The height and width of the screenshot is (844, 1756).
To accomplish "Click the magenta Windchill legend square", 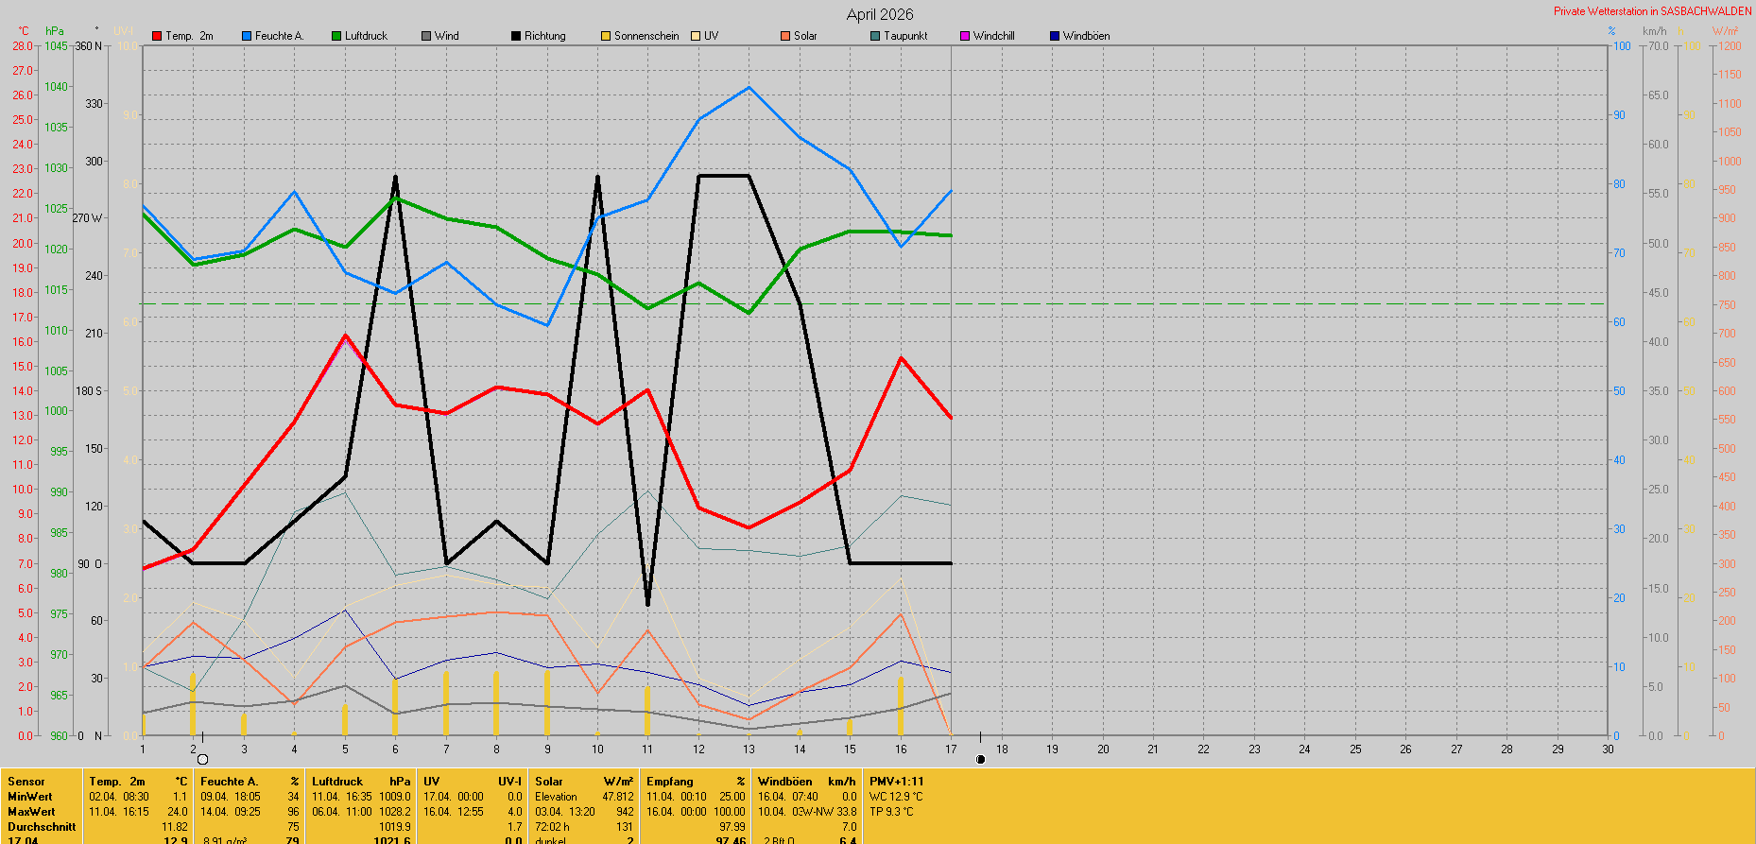I will pyautogui.click(x=965, y=36).
